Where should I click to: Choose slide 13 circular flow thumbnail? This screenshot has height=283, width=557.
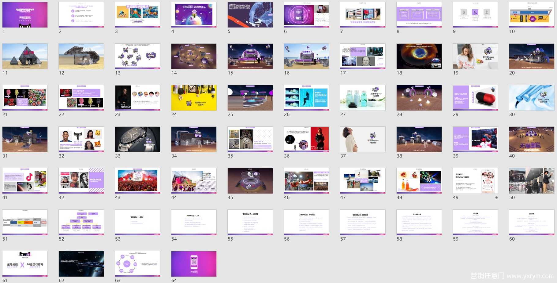(137, 56)
